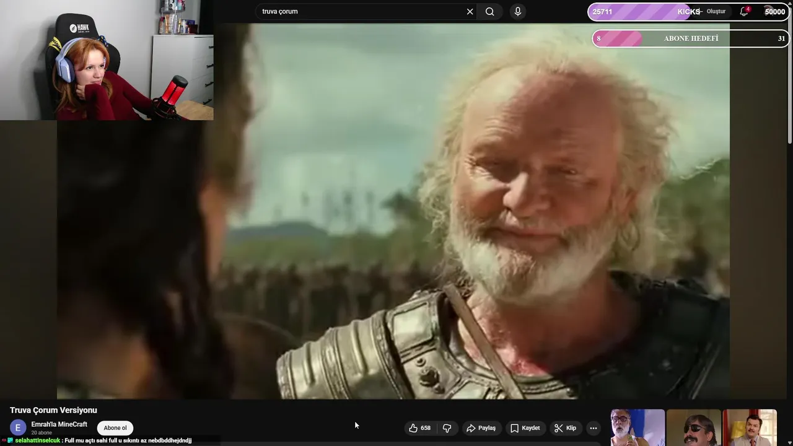Start voice search with the microphone
Image resolution: width=793 pixels, height=446 pixels.
tap(518, 11)
